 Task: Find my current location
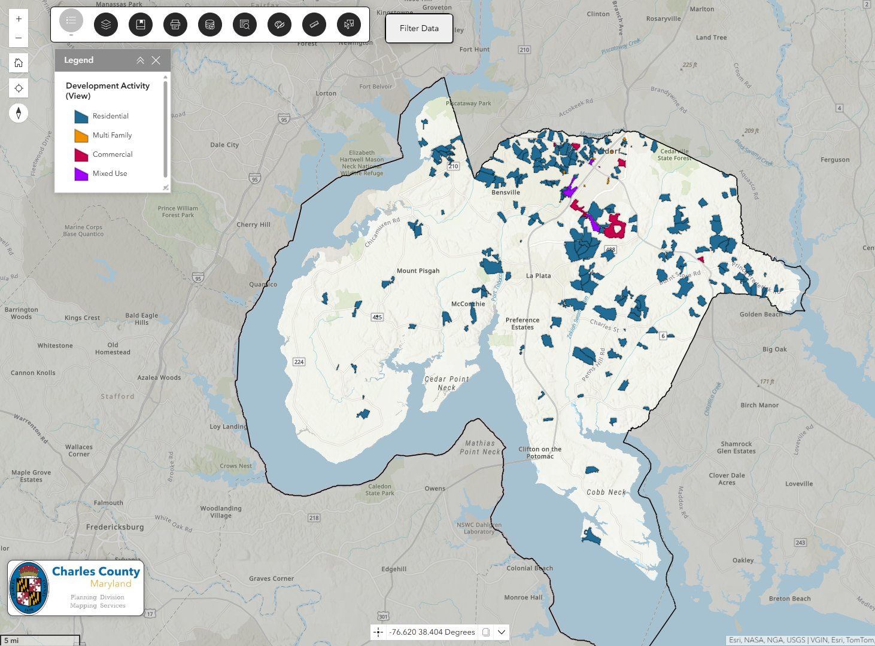(19, 88)
